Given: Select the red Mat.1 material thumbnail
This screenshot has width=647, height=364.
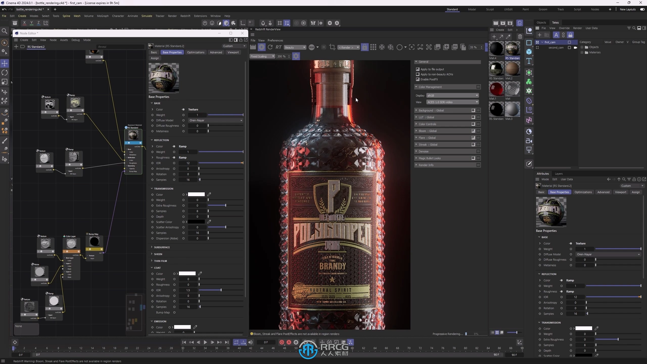Looking at the screenshot, I should (x=496, y=89).
